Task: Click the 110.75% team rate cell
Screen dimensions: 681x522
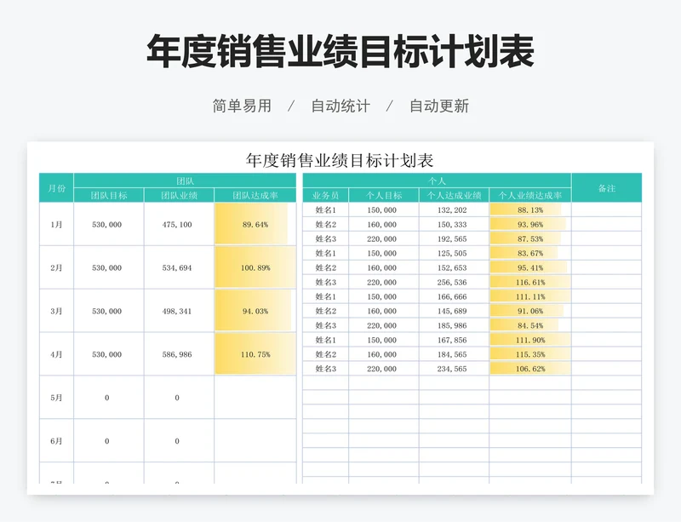Action: pos(255,354)
